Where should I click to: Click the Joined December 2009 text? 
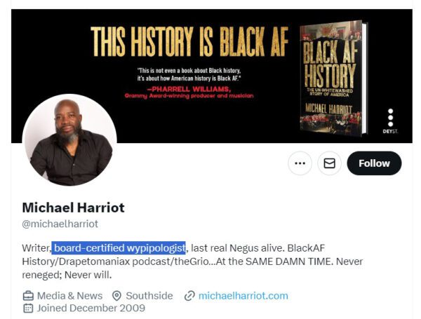91,308
